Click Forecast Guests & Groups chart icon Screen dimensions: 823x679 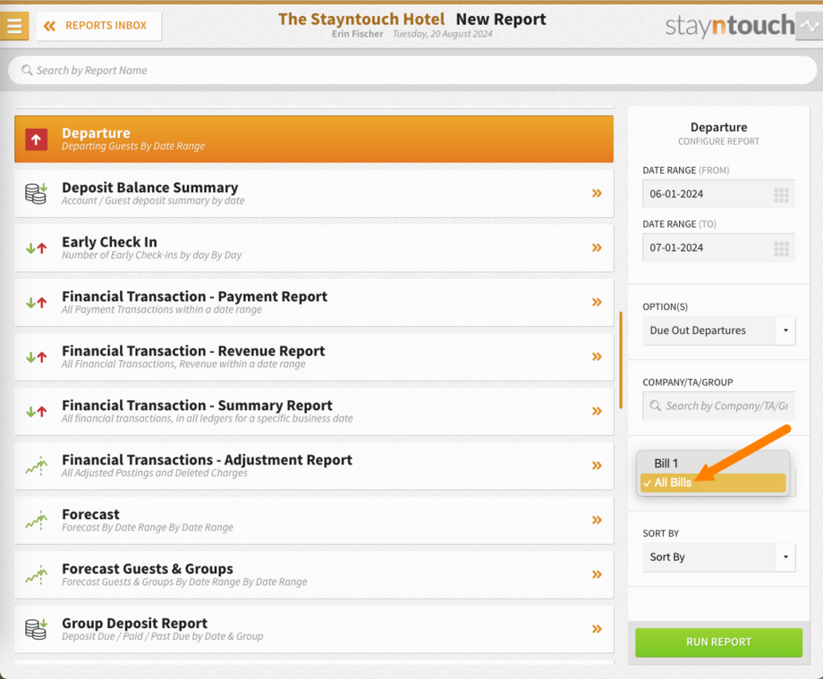[36, 574]
